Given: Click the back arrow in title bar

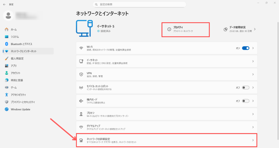Looking at the screenshot, I should click(4, 3).
